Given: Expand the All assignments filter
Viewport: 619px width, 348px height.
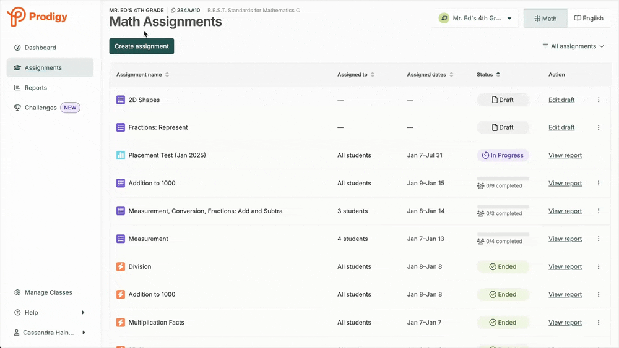Looking at the screenshot, I should 573,46.
